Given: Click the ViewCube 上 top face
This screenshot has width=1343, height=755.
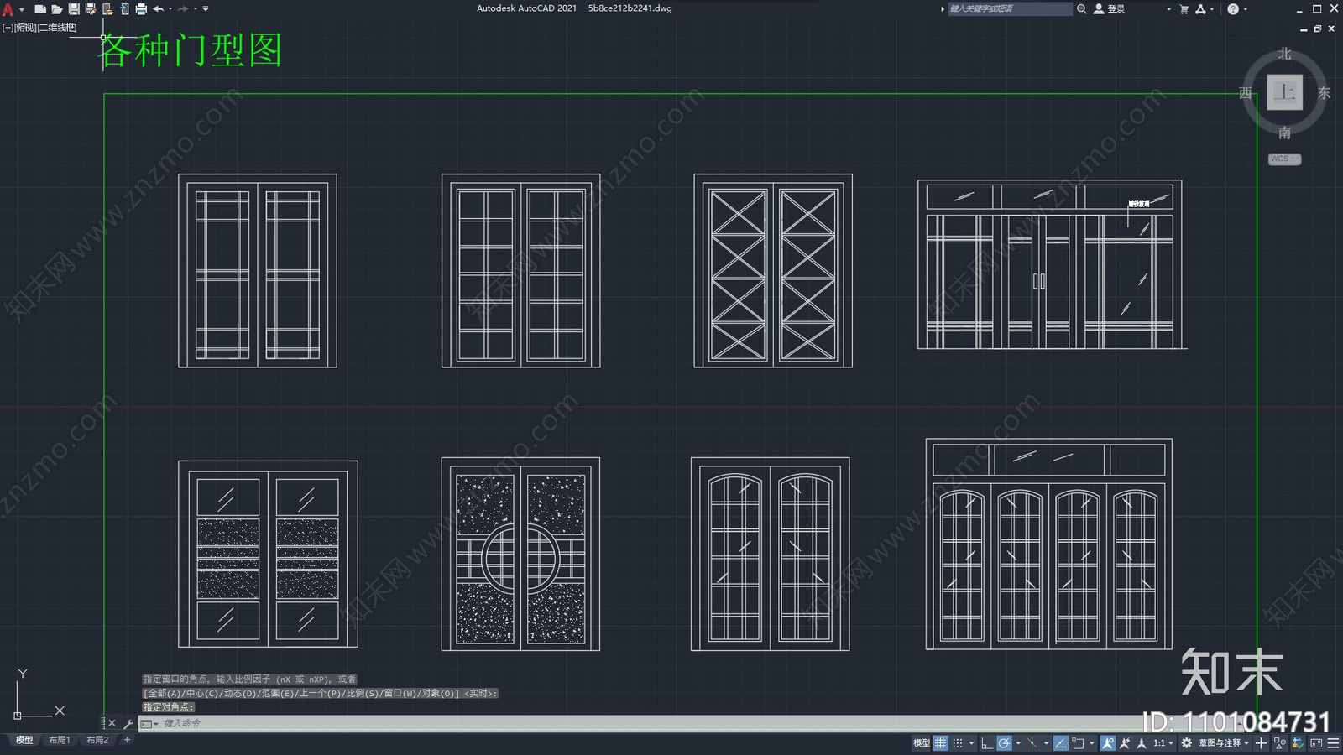Looking at the screenshot, I should click(1284, 92).
